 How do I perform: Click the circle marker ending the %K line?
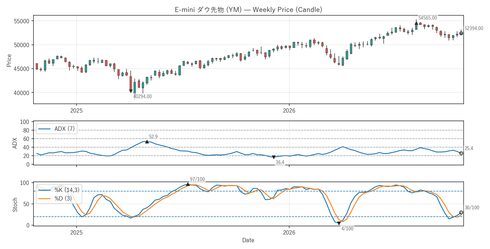(461, 212)
